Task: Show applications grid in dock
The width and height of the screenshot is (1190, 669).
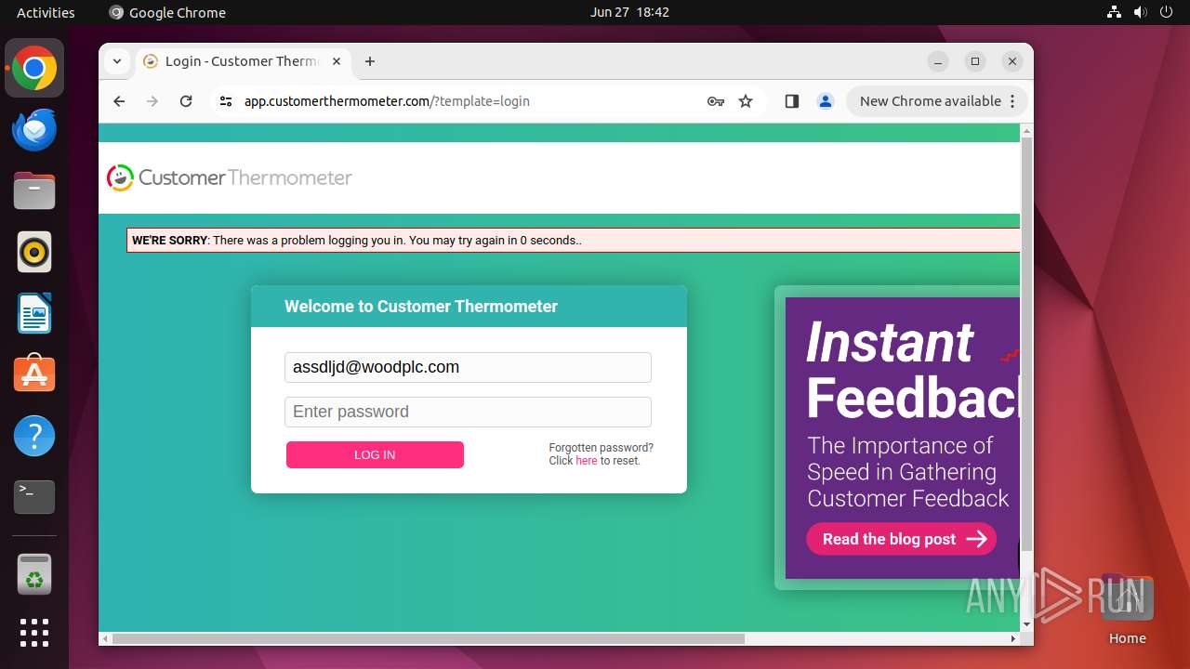Action: (34, 633)
